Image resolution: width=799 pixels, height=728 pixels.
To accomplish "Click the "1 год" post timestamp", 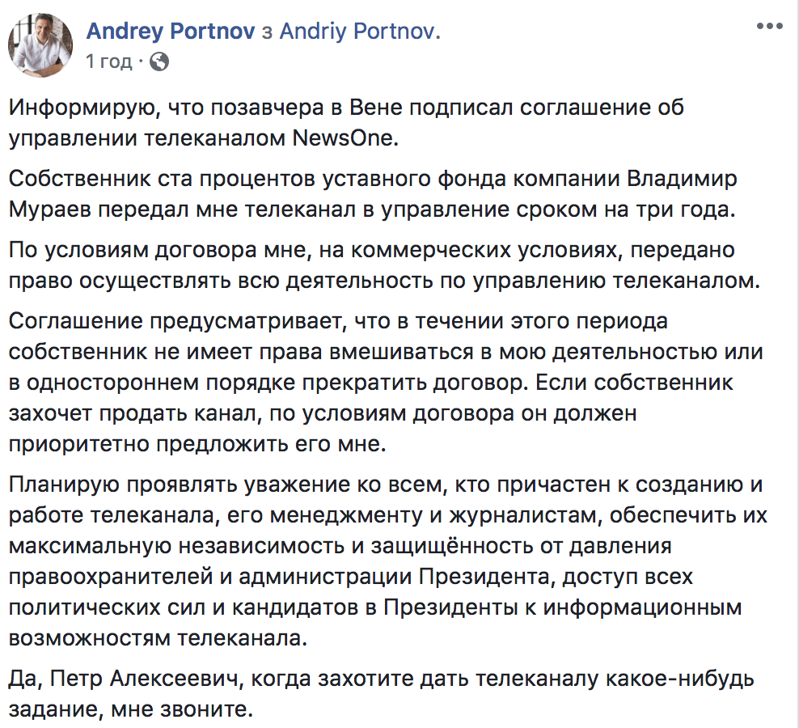I will [x=108, y=61].
